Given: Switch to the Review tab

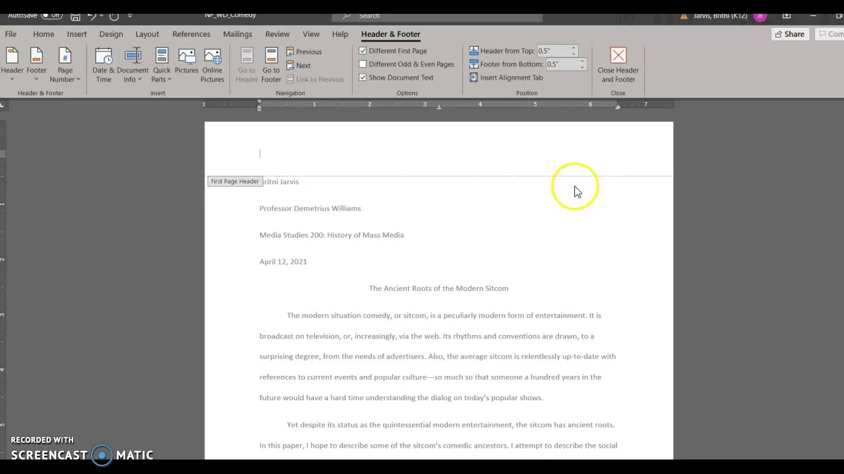Looking at the screenshot, I should [x=278, y=34].
